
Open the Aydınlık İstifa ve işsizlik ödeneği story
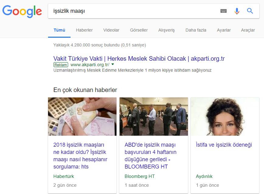point(223,145)
